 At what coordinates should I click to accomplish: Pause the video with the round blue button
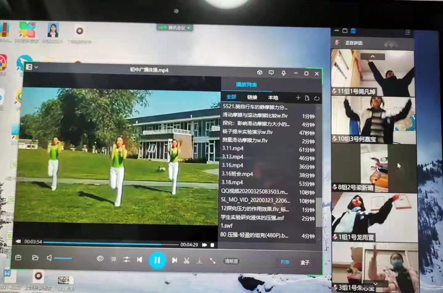[x=157, y=260]
